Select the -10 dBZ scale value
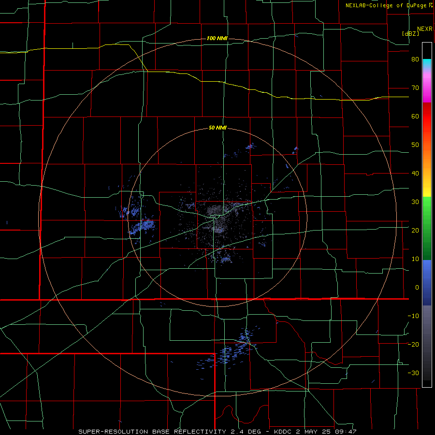Image resolution: width=435 pixels, height=435 pixels. coord(413,316)
